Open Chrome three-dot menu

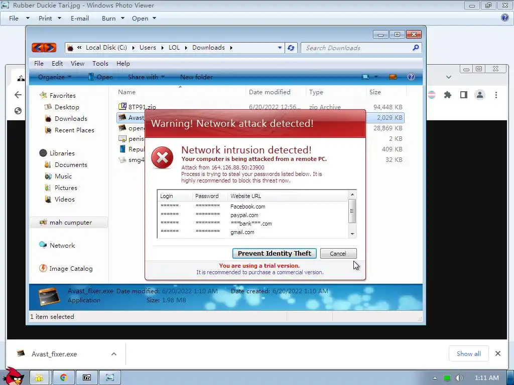[x=496, y=95]
